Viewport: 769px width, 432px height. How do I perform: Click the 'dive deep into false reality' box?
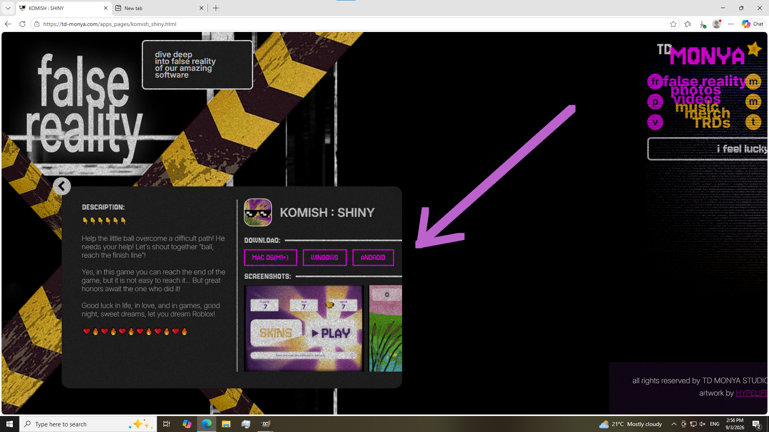click(197, 65)
